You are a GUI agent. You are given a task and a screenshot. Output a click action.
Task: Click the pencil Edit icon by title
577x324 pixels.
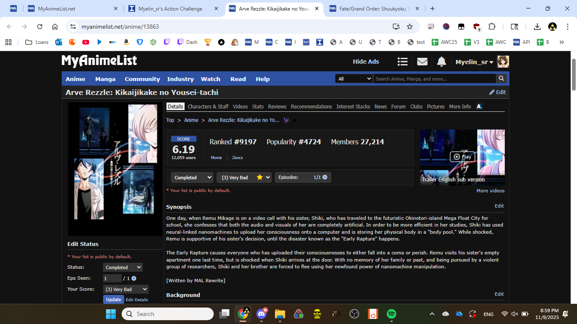(x=497, y=92)
